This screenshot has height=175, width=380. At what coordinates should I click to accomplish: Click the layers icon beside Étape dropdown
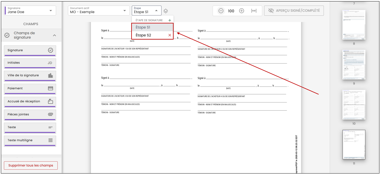[x=166, y=11]
